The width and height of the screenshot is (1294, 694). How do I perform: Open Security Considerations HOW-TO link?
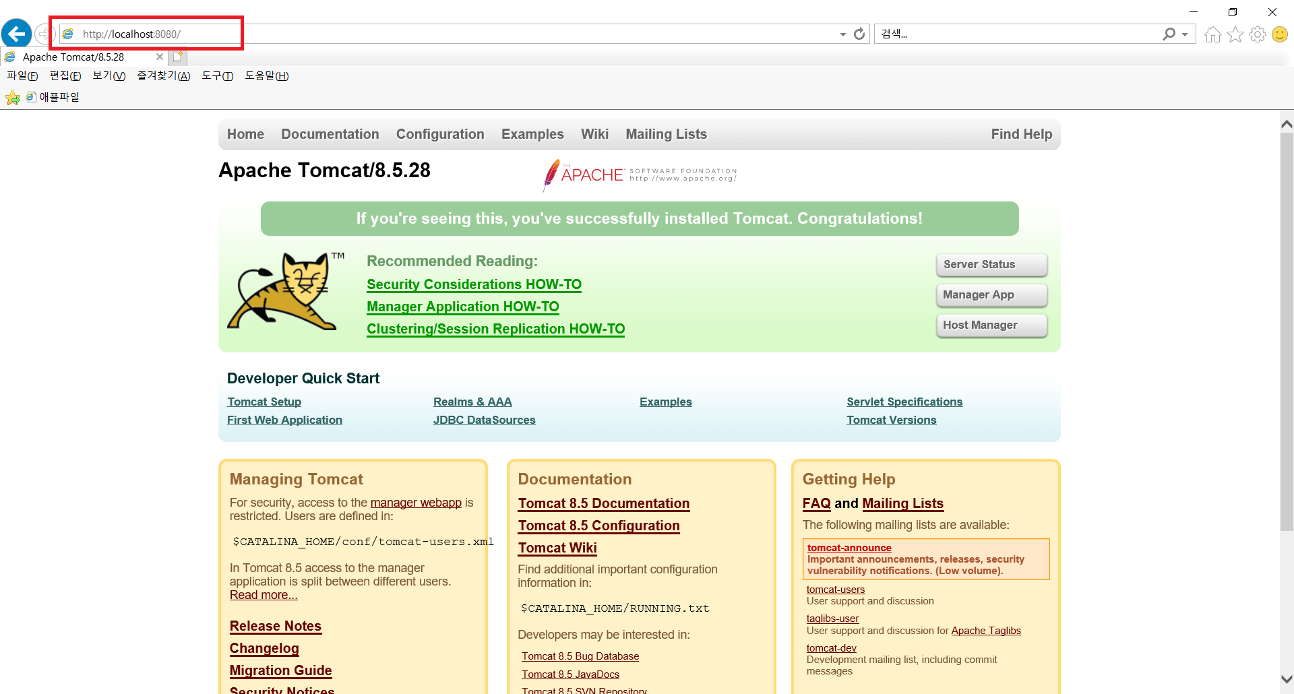pos(474,284)
